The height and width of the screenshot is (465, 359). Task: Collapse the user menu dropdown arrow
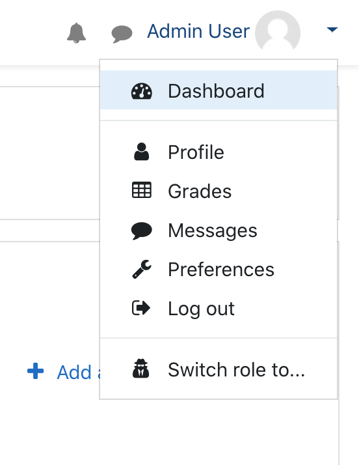click(332, 30)
